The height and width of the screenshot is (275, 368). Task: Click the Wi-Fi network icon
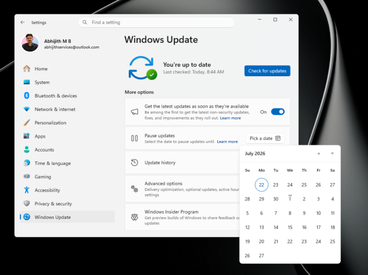pos(27,109)
